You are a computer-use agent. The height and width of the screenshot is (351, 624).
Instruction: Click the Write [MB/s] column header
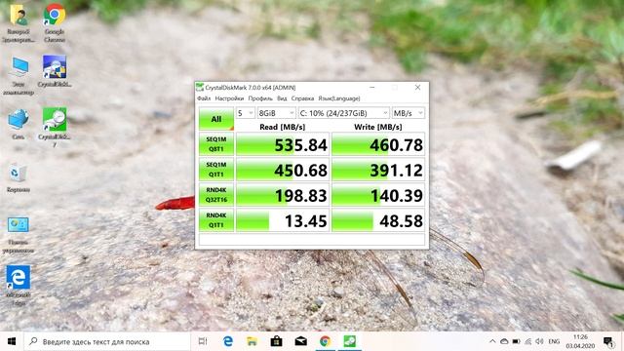coord(378,127)
